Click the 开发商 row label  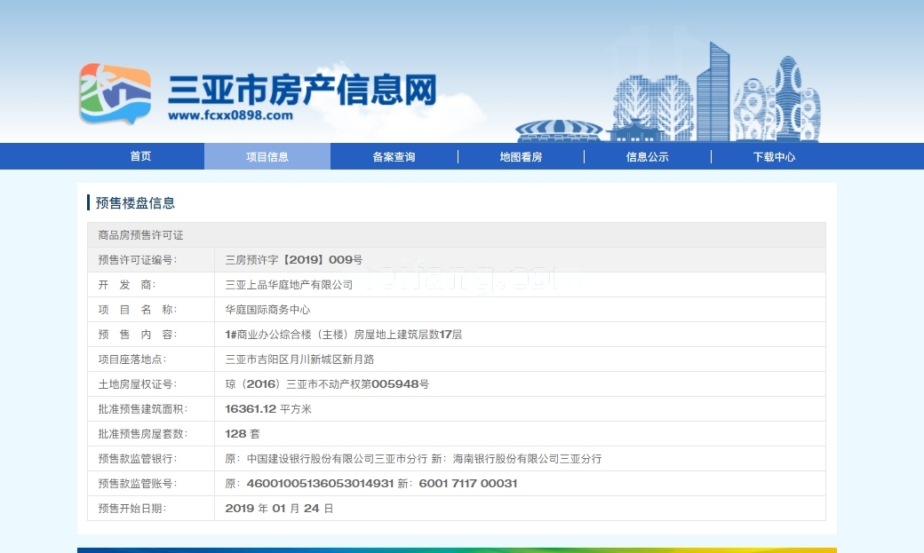127,284
